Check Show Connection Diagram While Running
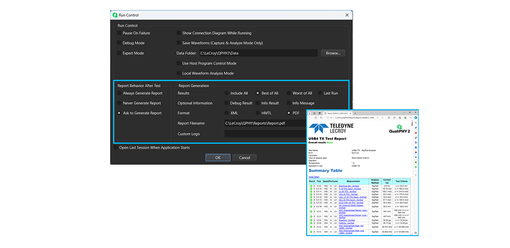This screenshot has width=510, height=248. click(x=179, y=33)
